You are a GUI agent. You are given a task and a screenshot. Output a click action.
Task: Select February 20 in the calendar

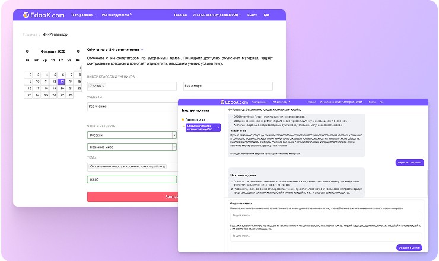[61, 88]
